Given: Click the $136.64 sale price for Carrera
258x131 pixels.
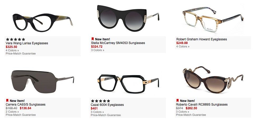Looking at the screenshot, I should 26,108.
